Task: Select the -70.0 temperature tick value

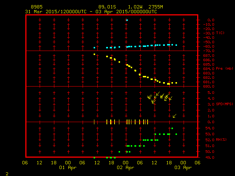Action: [209, 51]
